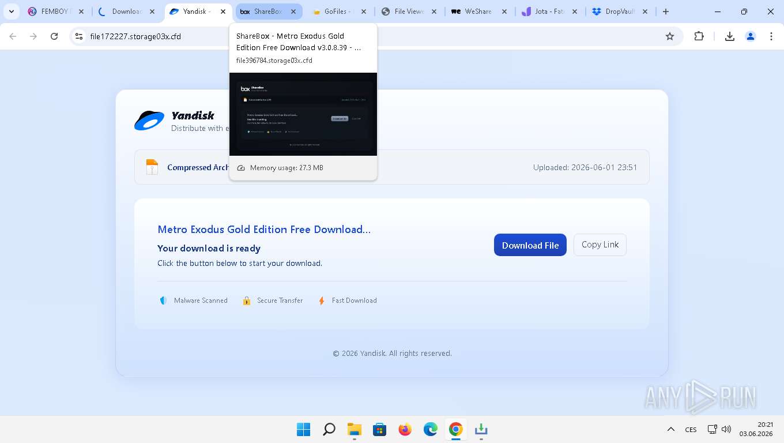
Task: Close the GoFiles tab
Action: pos(364,12)
